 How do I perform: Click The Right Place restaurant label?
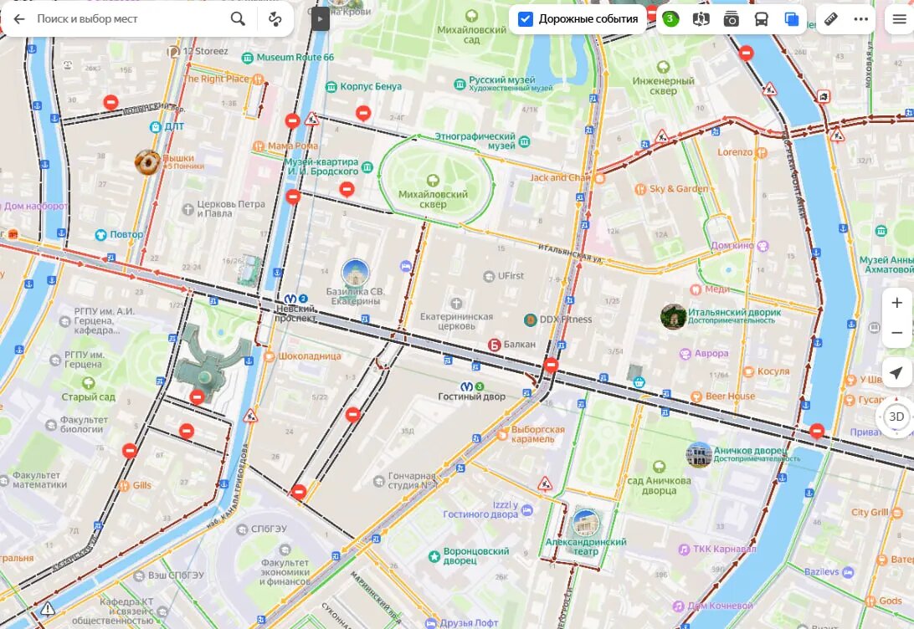[216, 79]
